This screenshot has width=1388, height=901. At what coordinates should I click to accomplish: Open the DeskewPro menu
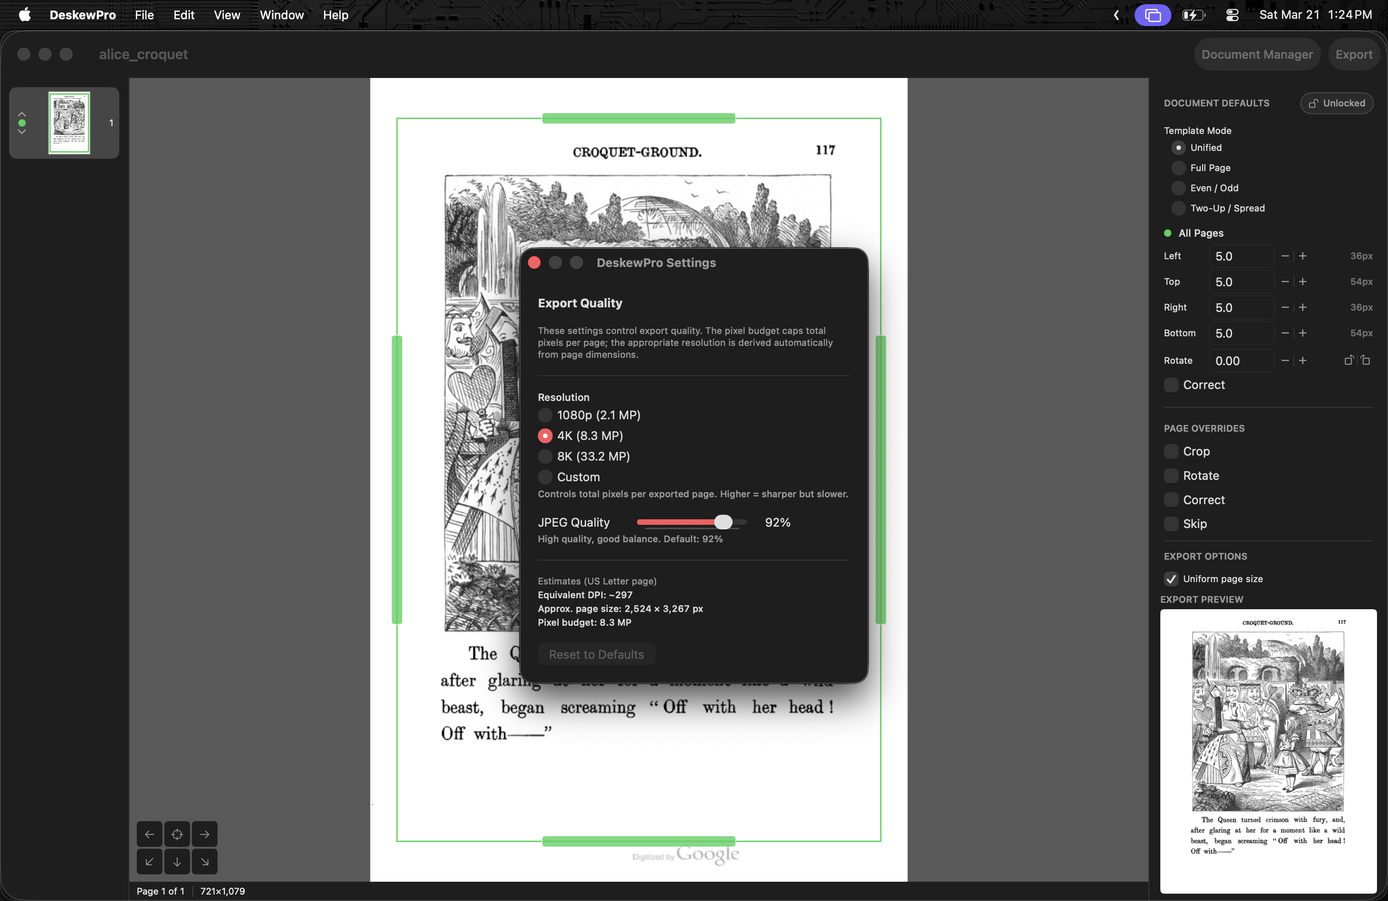click(83, 15)
